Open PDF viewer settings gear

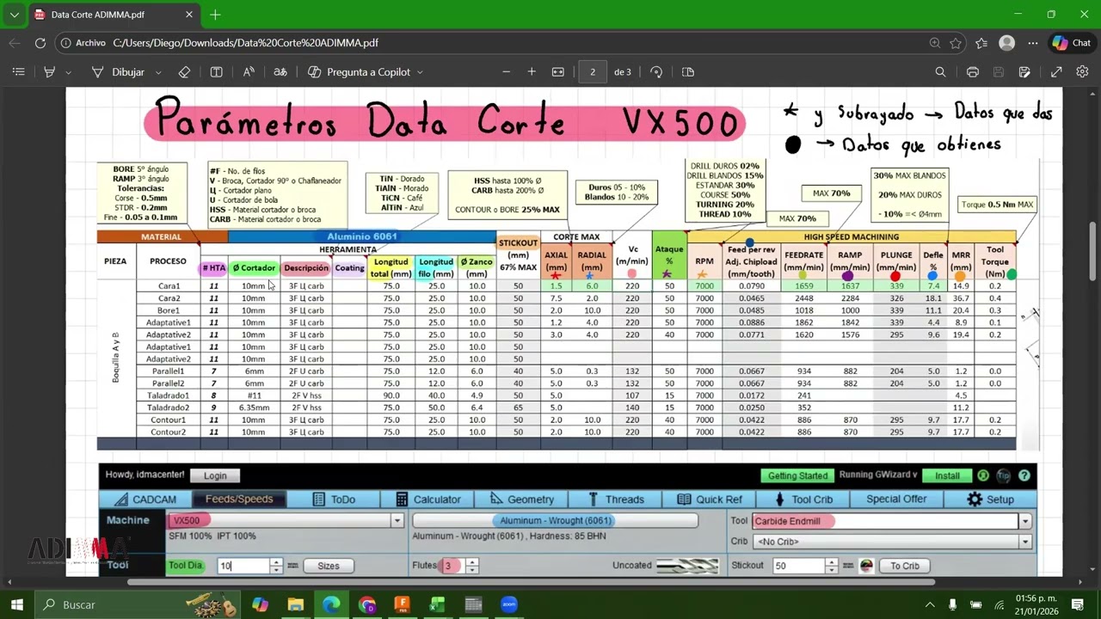pyautogui.click(x=1083, y=72)
